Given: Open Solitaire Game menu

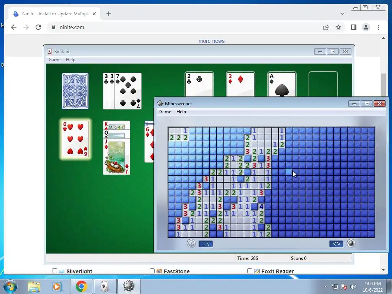Looking at the screenshot, I should coord(54,60).
